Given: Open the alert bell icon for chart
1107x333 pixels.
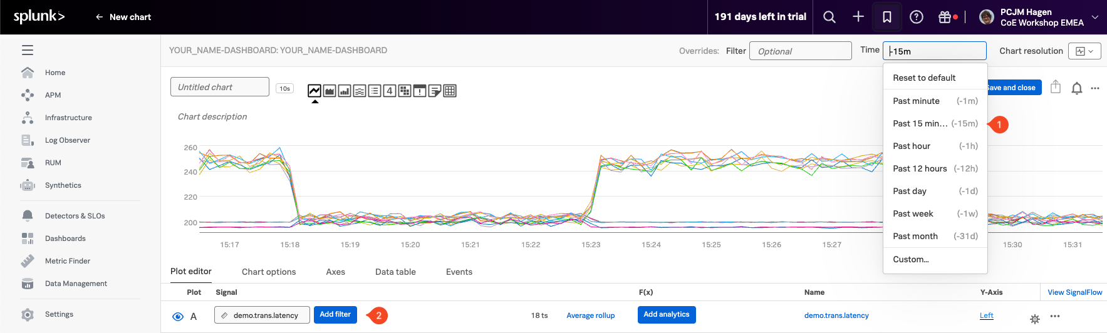Looking at the screenshot, I should [1076, 88].
